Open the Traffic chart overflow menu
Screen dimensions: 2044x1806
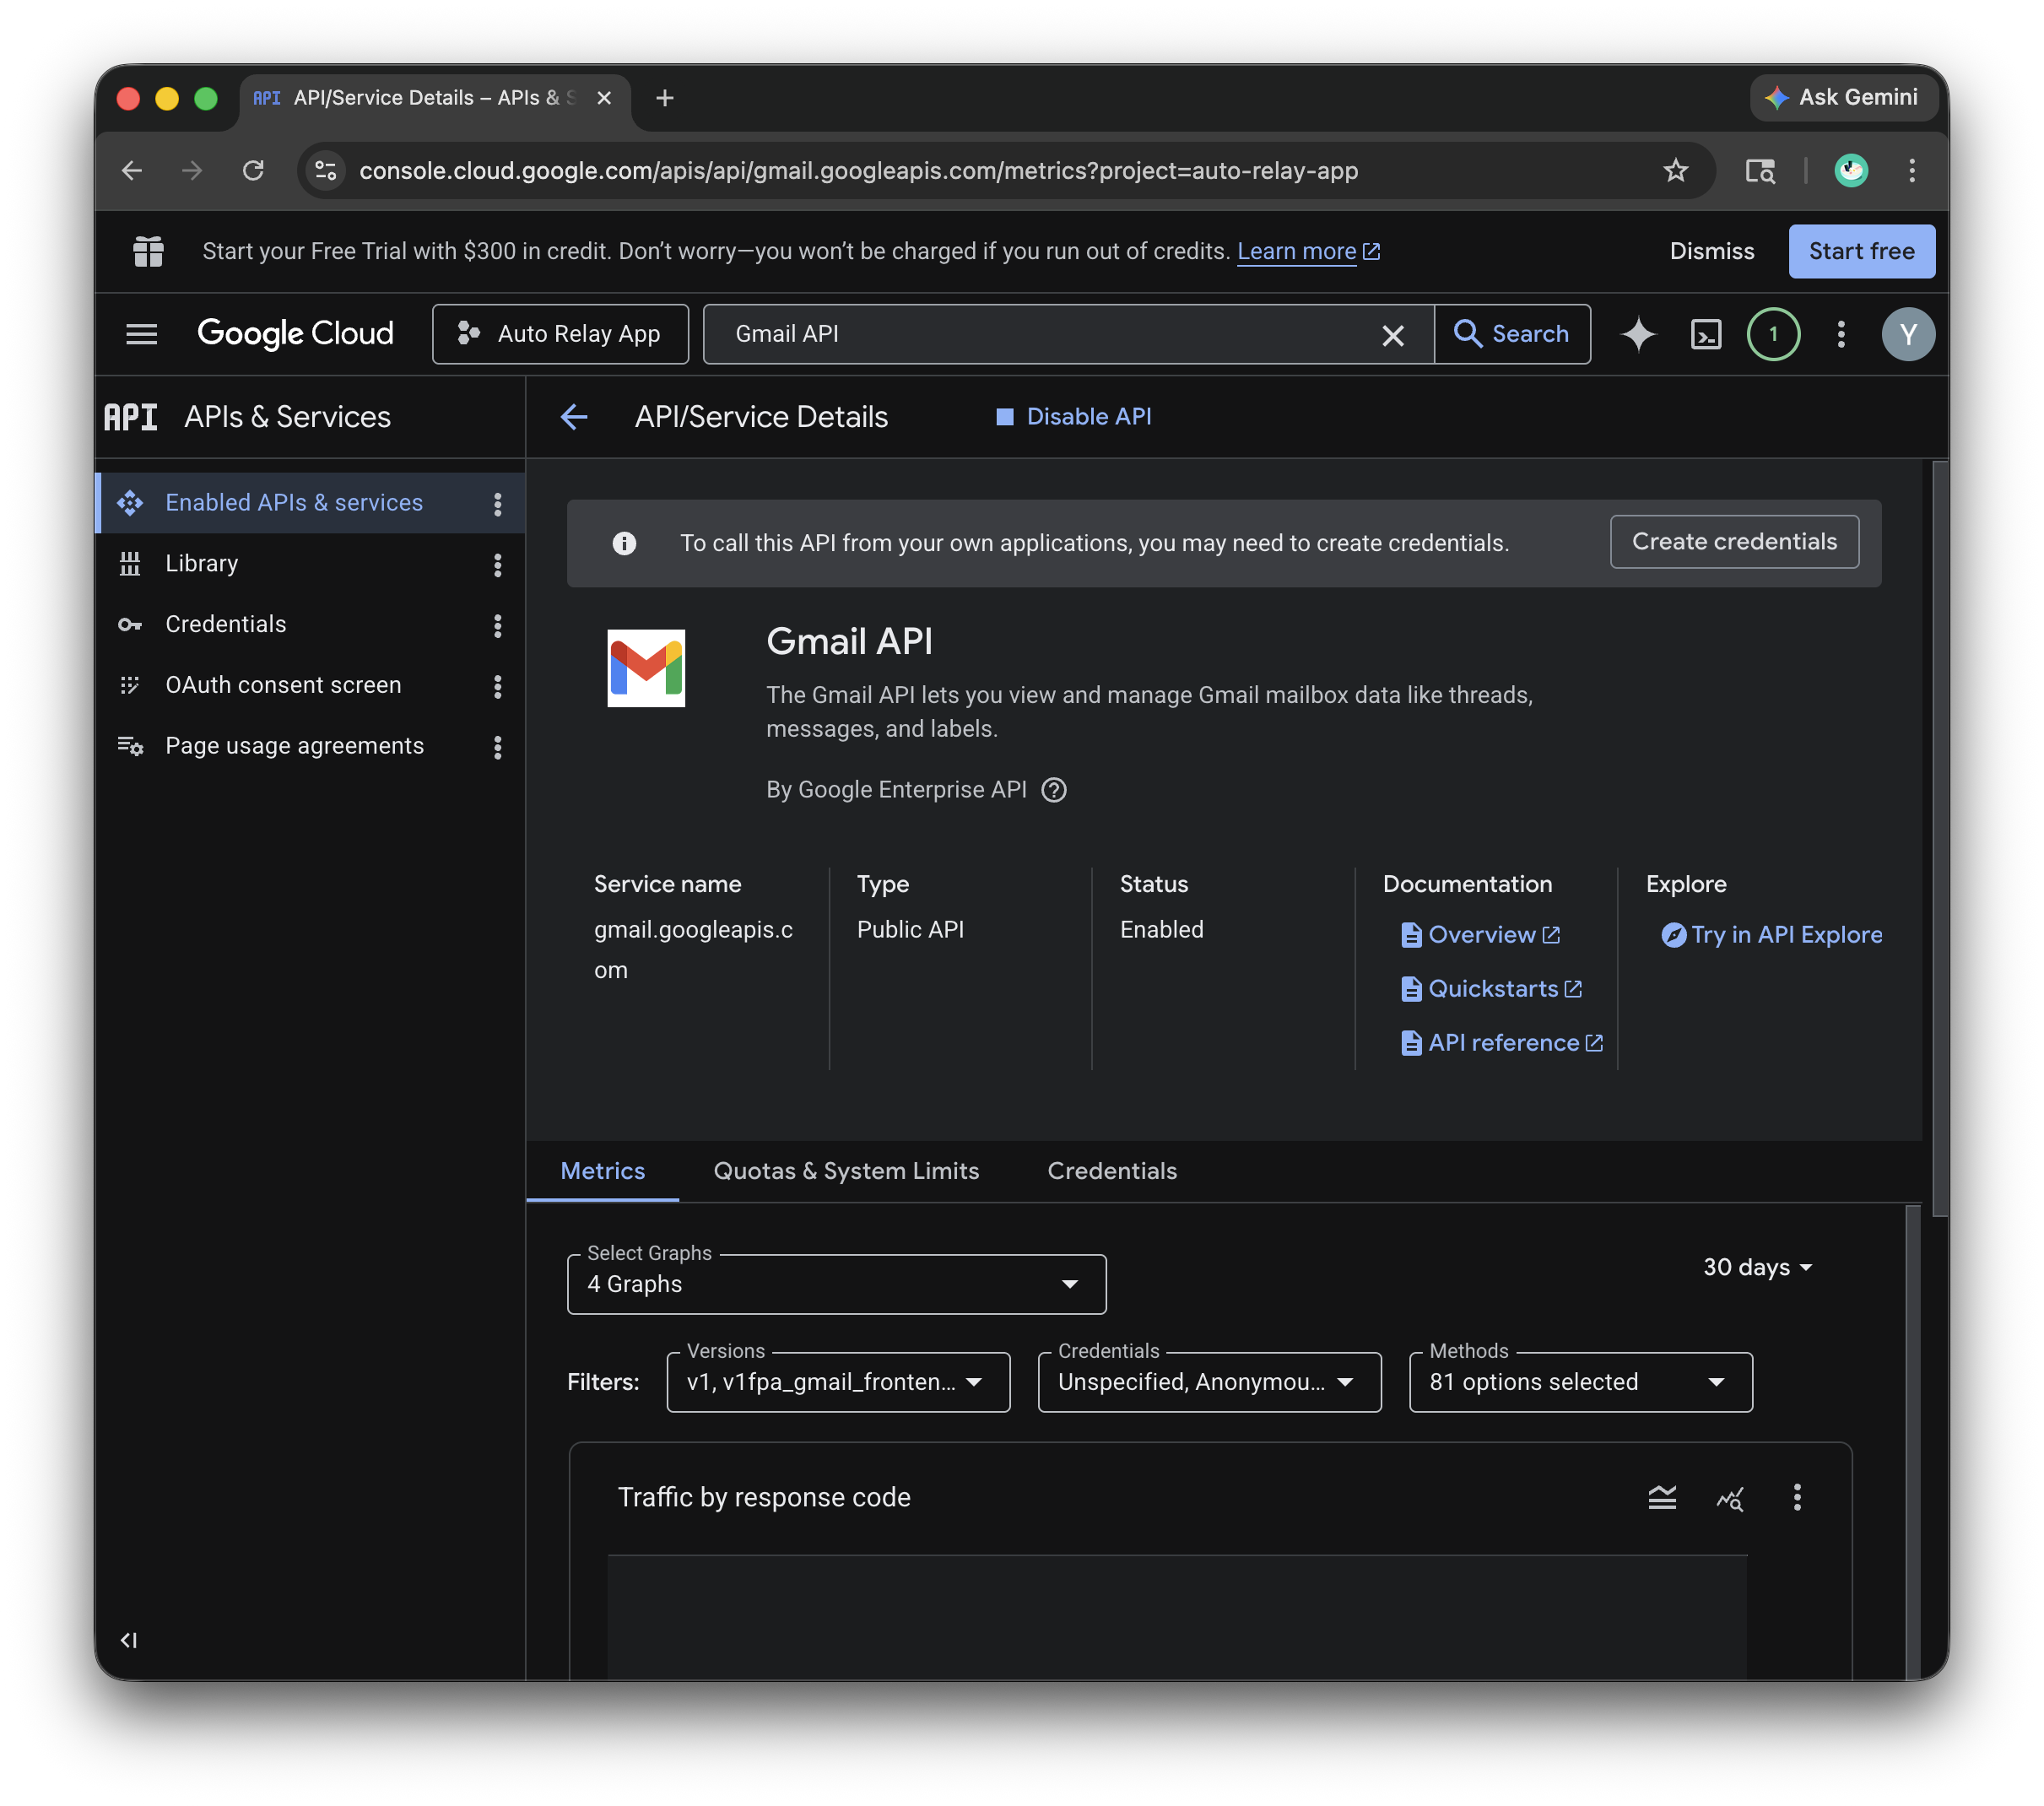(1797, 1497)
